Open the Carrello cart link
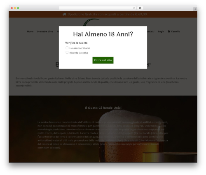The width and height of the screenshot is (206, 175). click(x=174, y=31)
